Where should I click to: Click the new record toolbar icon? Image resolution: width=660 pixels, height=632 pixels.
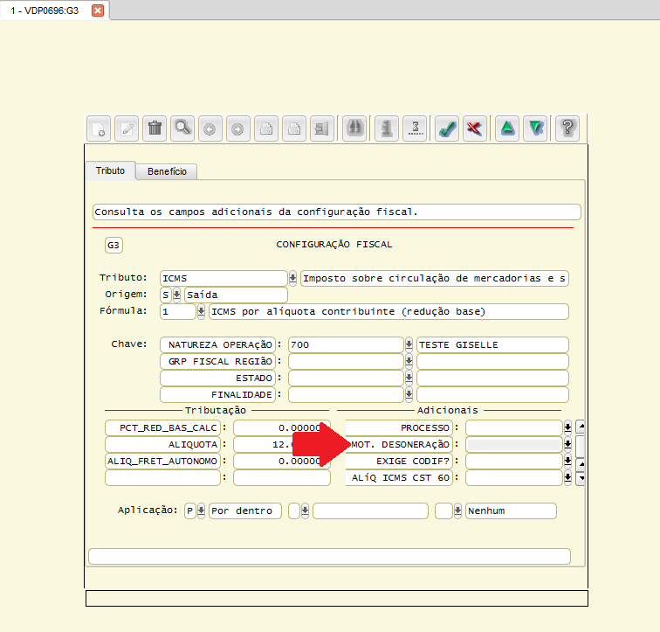pyautogui.click(x=99, y=128)
